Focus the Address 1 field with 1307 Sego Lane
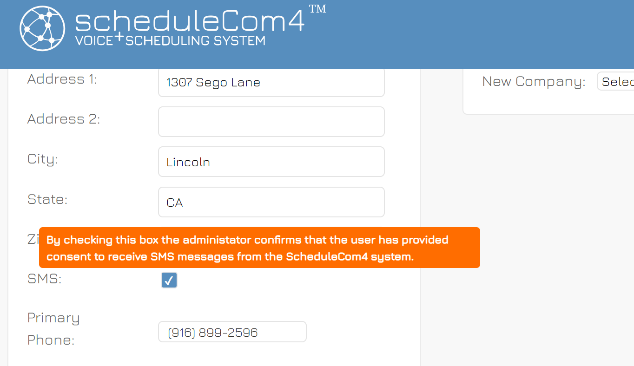Screen dimensions: 634x366 tap(271, 82)
